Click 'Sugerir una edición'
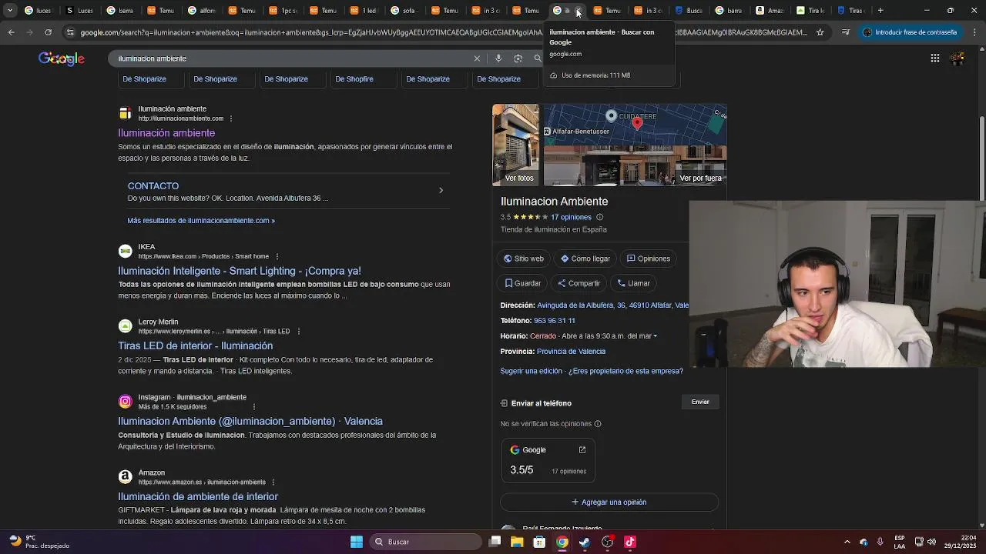Image resolution: width=986 pixels, height=554 pixels. [x=531, y=372]
